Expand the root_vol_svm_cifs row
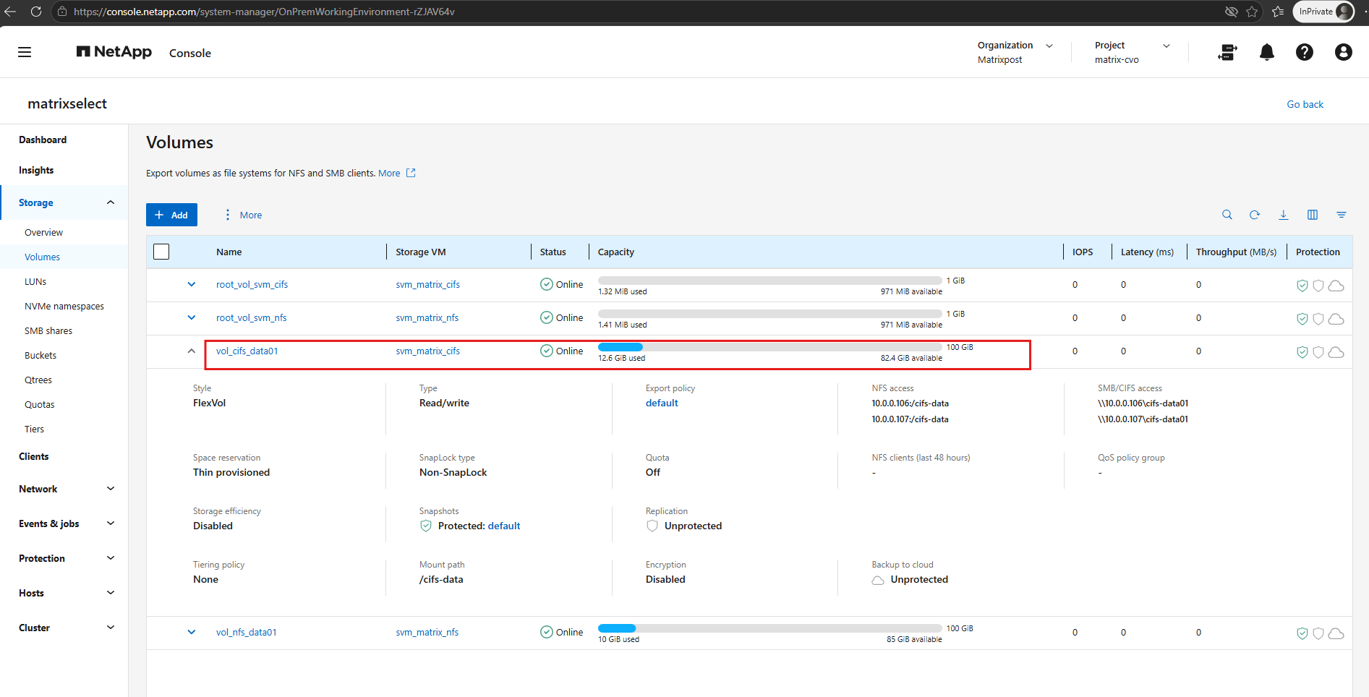The image size is (1369, 697). point(192,284)
